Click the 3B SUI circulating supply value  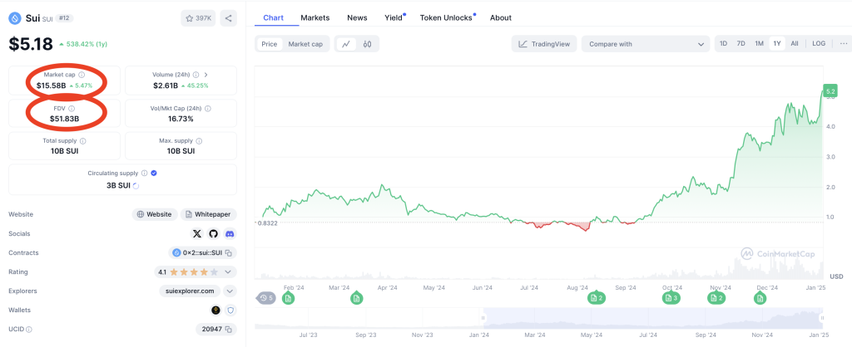pyautogui.click(x=118, y=185)
